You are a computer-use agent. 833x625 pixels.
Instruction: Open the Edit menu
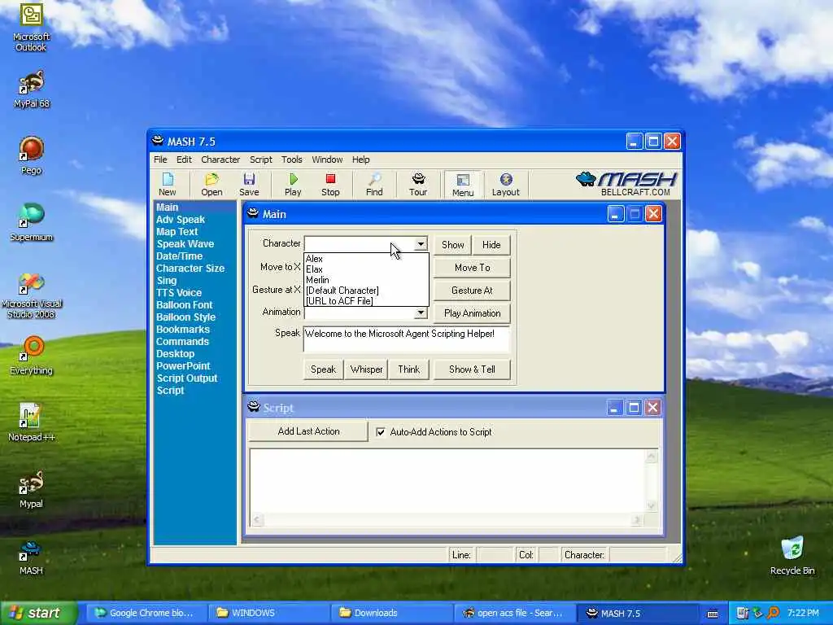[184, 160]
